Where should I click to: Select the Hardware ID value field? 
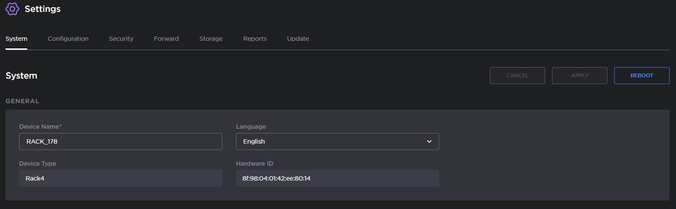click(x=337, y=178)
